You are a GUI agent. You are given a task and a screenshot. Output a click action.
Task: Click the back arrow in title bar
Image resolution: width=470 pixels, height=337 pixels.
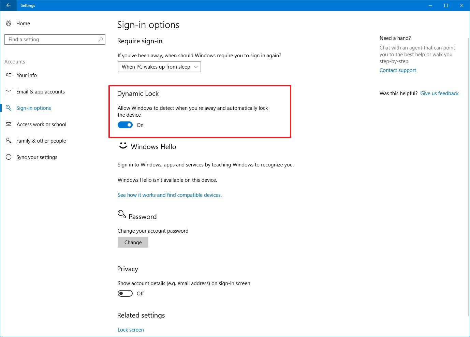(x=8, y=5)
